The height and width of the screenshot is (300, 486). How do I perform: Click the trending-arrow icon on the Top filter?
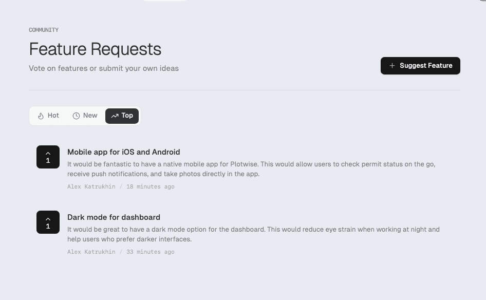115,116
